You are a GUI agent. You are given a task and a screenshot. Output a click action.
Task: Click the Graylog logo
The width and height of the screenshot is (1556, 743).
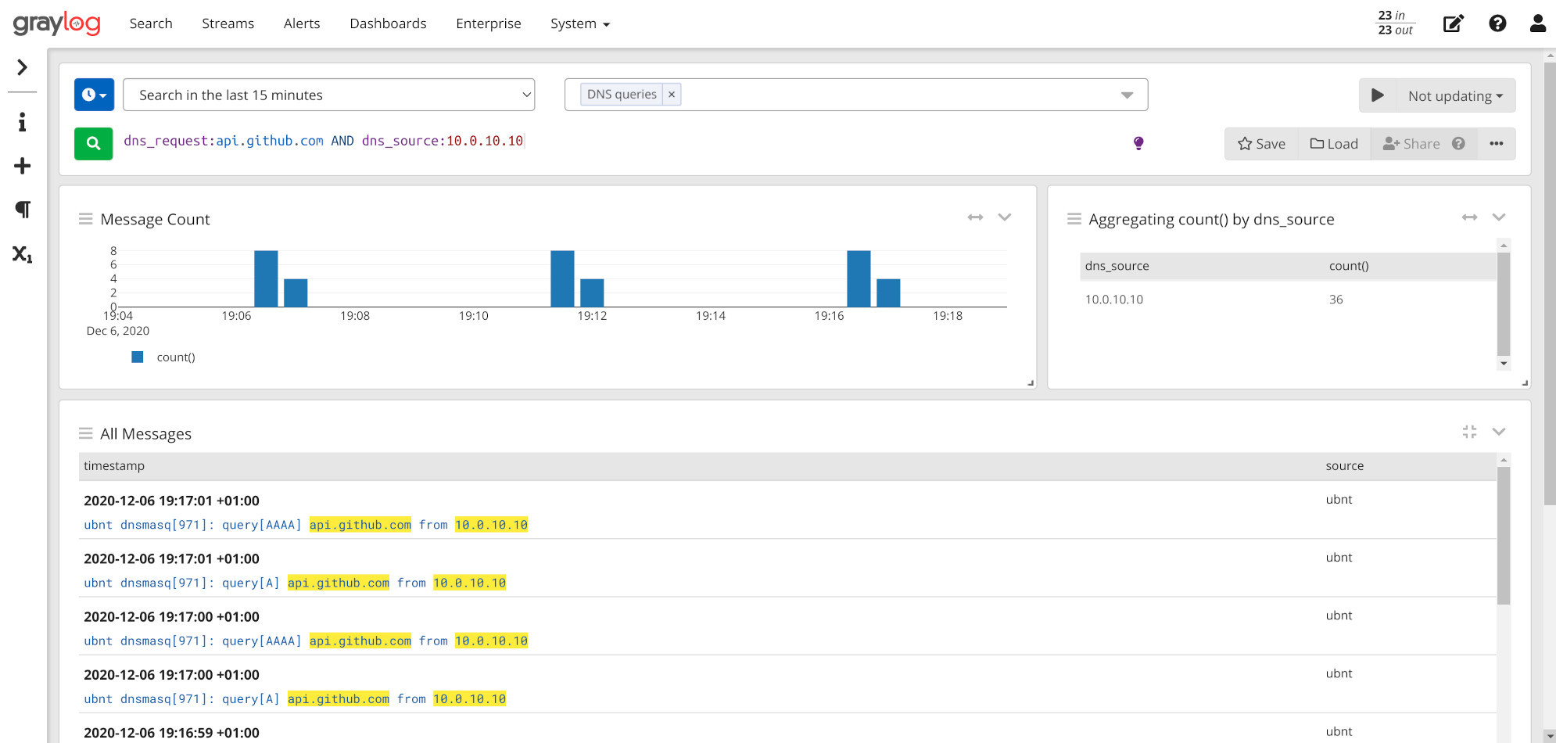pos(56,23)
